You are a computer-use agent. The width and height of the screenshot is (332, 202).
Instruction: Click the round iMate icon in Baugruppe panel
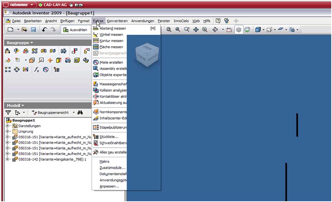pos(46,70)
